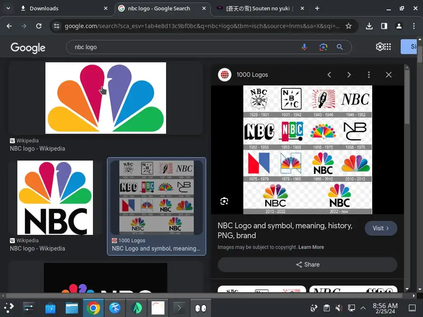
Task: Click Chrome icon in taskbar
Action: [x=93, y=308]
